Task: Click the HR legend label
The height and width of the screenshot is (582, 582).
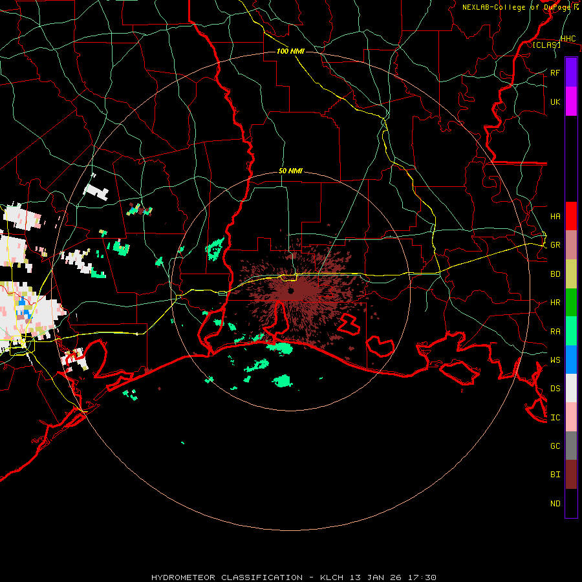Action: click(555, 303)
